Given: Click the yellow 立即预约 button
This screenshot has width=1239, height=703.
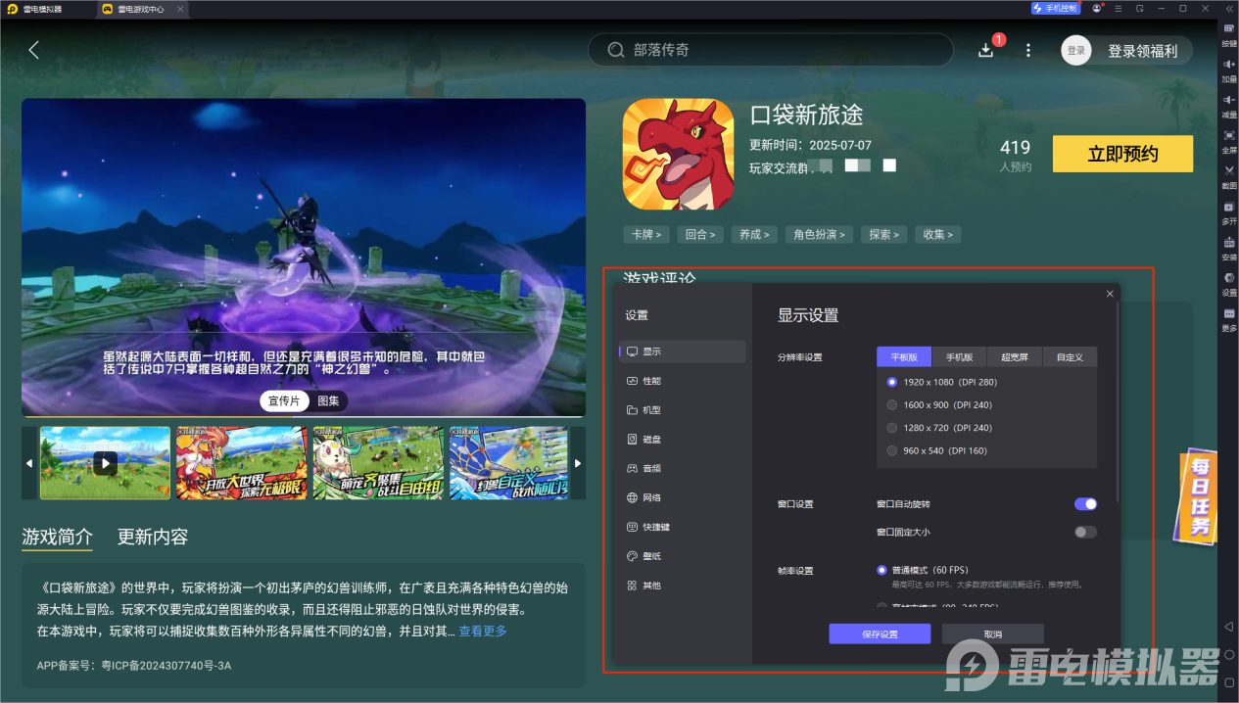Looking at the screenshot, I should click(x=1122, y=154).
